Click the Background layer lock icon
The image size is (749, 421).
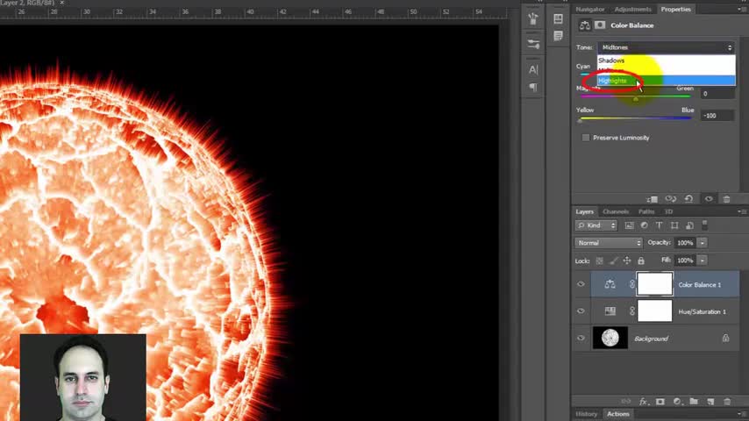[x=725, y=339]
